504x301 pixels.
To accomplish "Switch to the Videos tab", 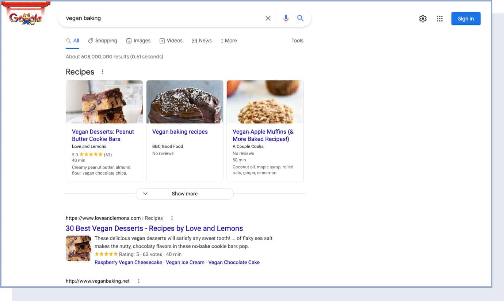I will coord(171,41).
